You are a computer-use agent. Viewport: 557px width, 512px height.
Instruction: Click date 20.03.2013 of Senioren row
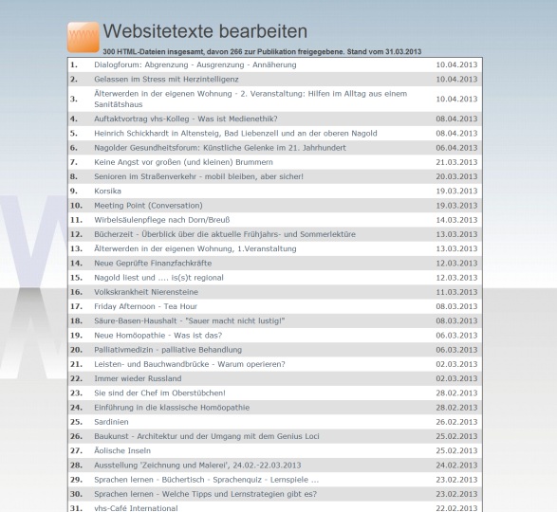click(456, 176)
